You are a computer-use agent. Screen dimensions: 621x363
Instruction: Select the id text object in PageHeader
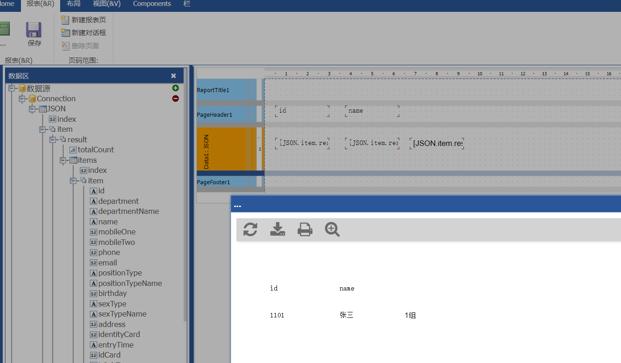(x=302, y=111)
